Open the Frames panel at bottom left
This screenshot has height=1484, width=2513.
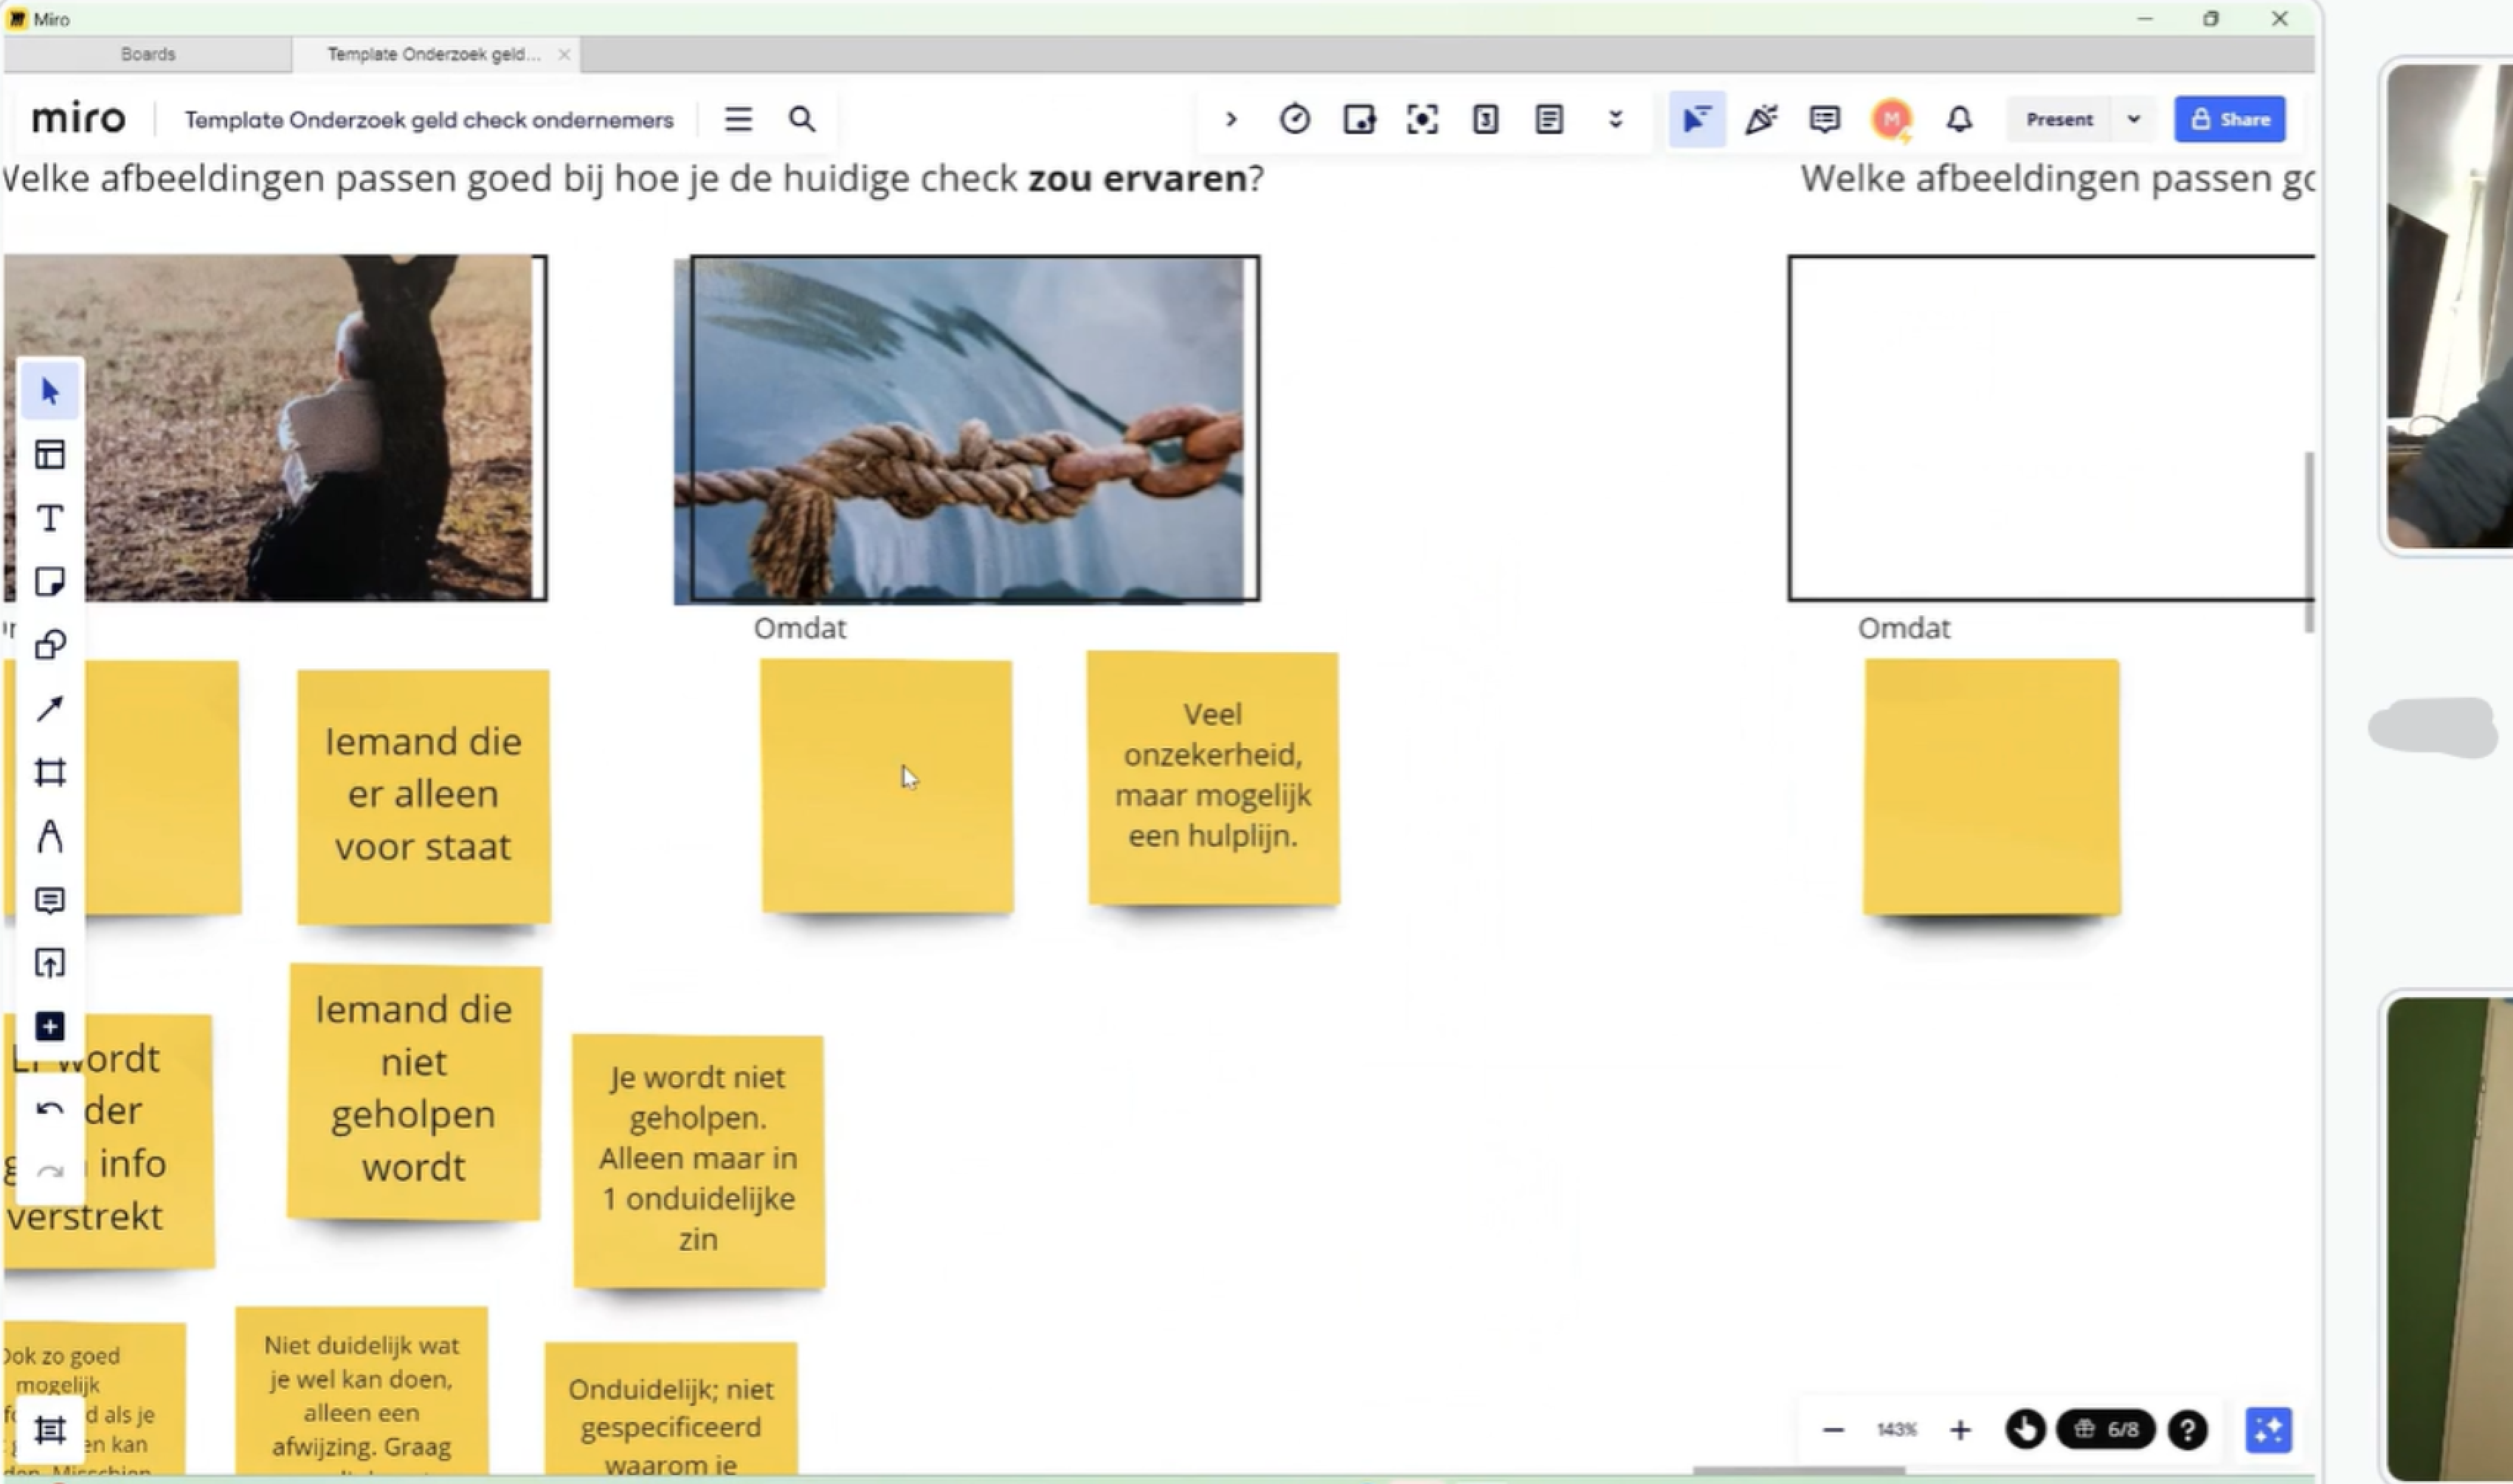50,1430
